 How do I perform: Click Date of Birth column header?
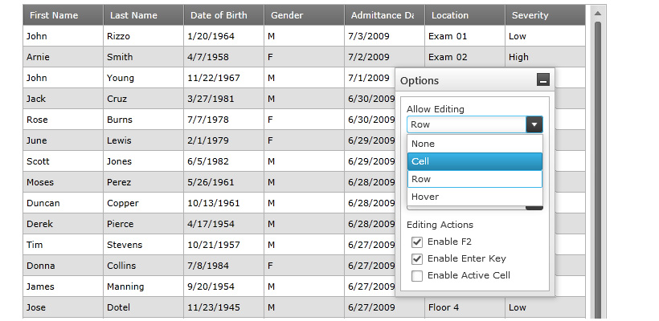223,15
